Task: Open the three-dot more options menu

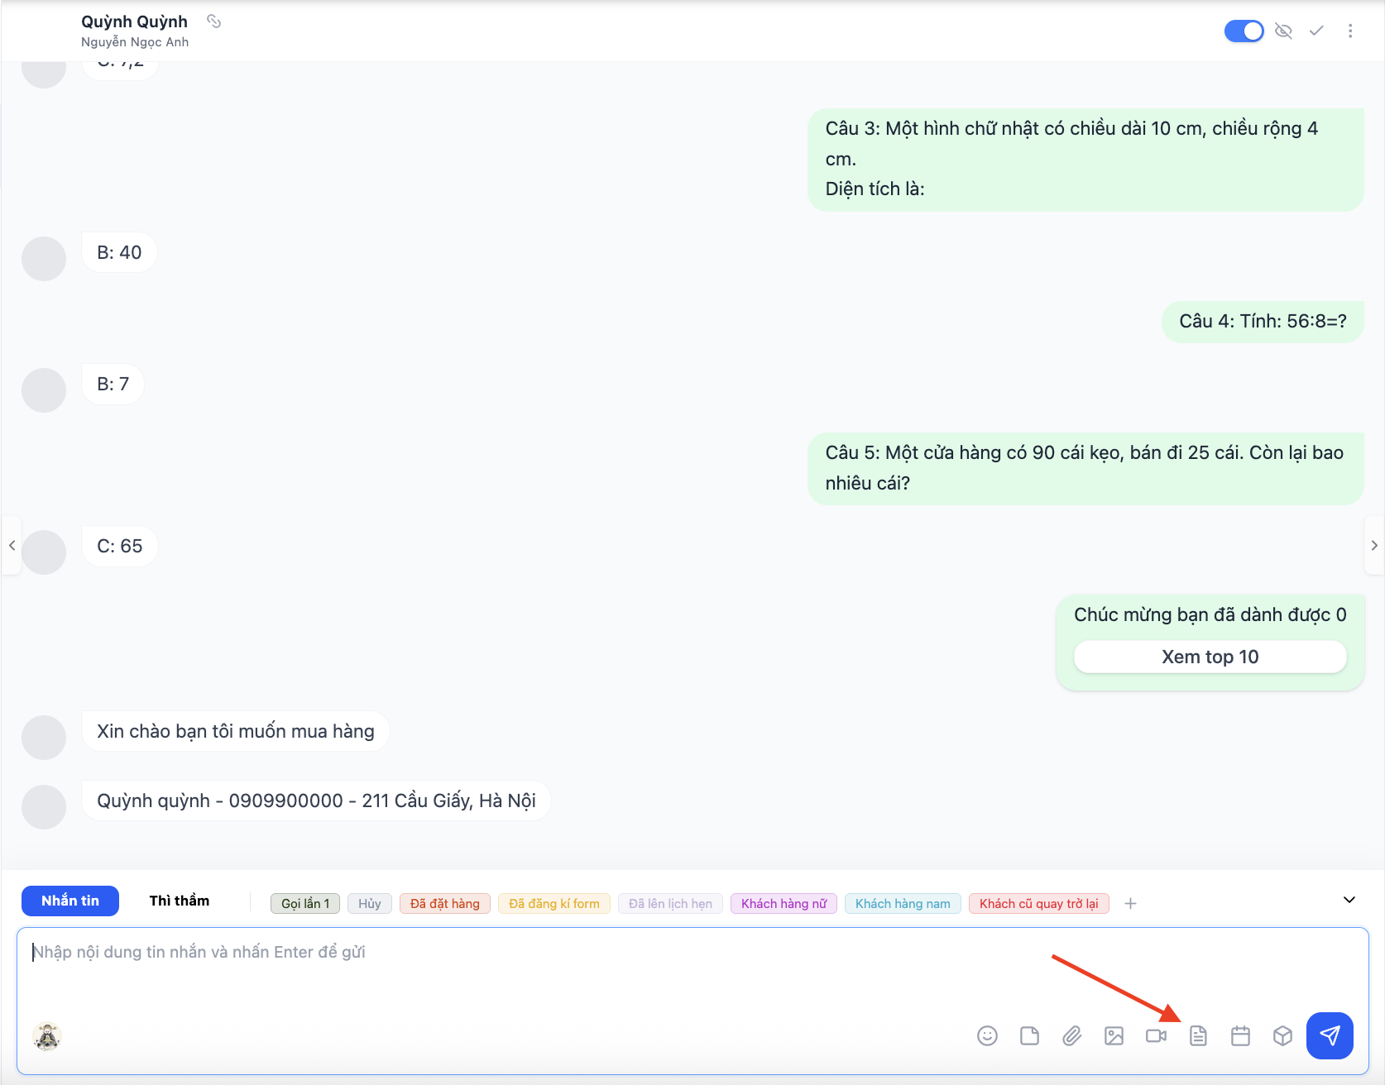Action: pos(1350,31)
